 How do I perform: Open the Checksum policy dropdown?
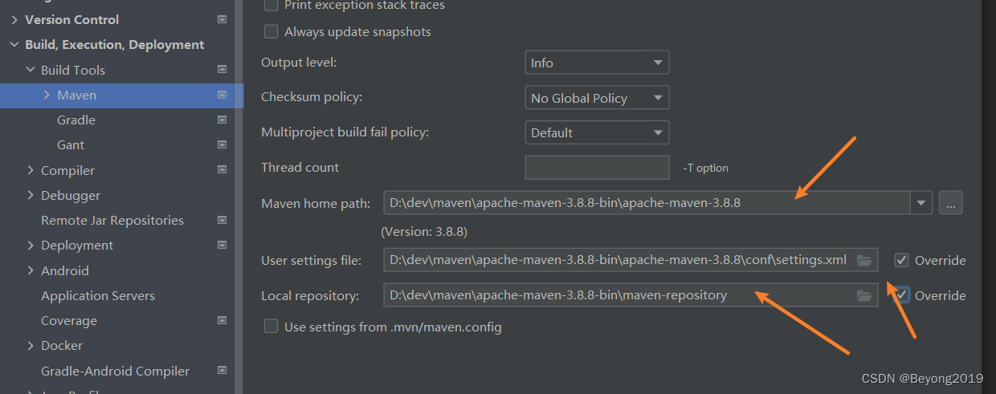pos(597,98)
